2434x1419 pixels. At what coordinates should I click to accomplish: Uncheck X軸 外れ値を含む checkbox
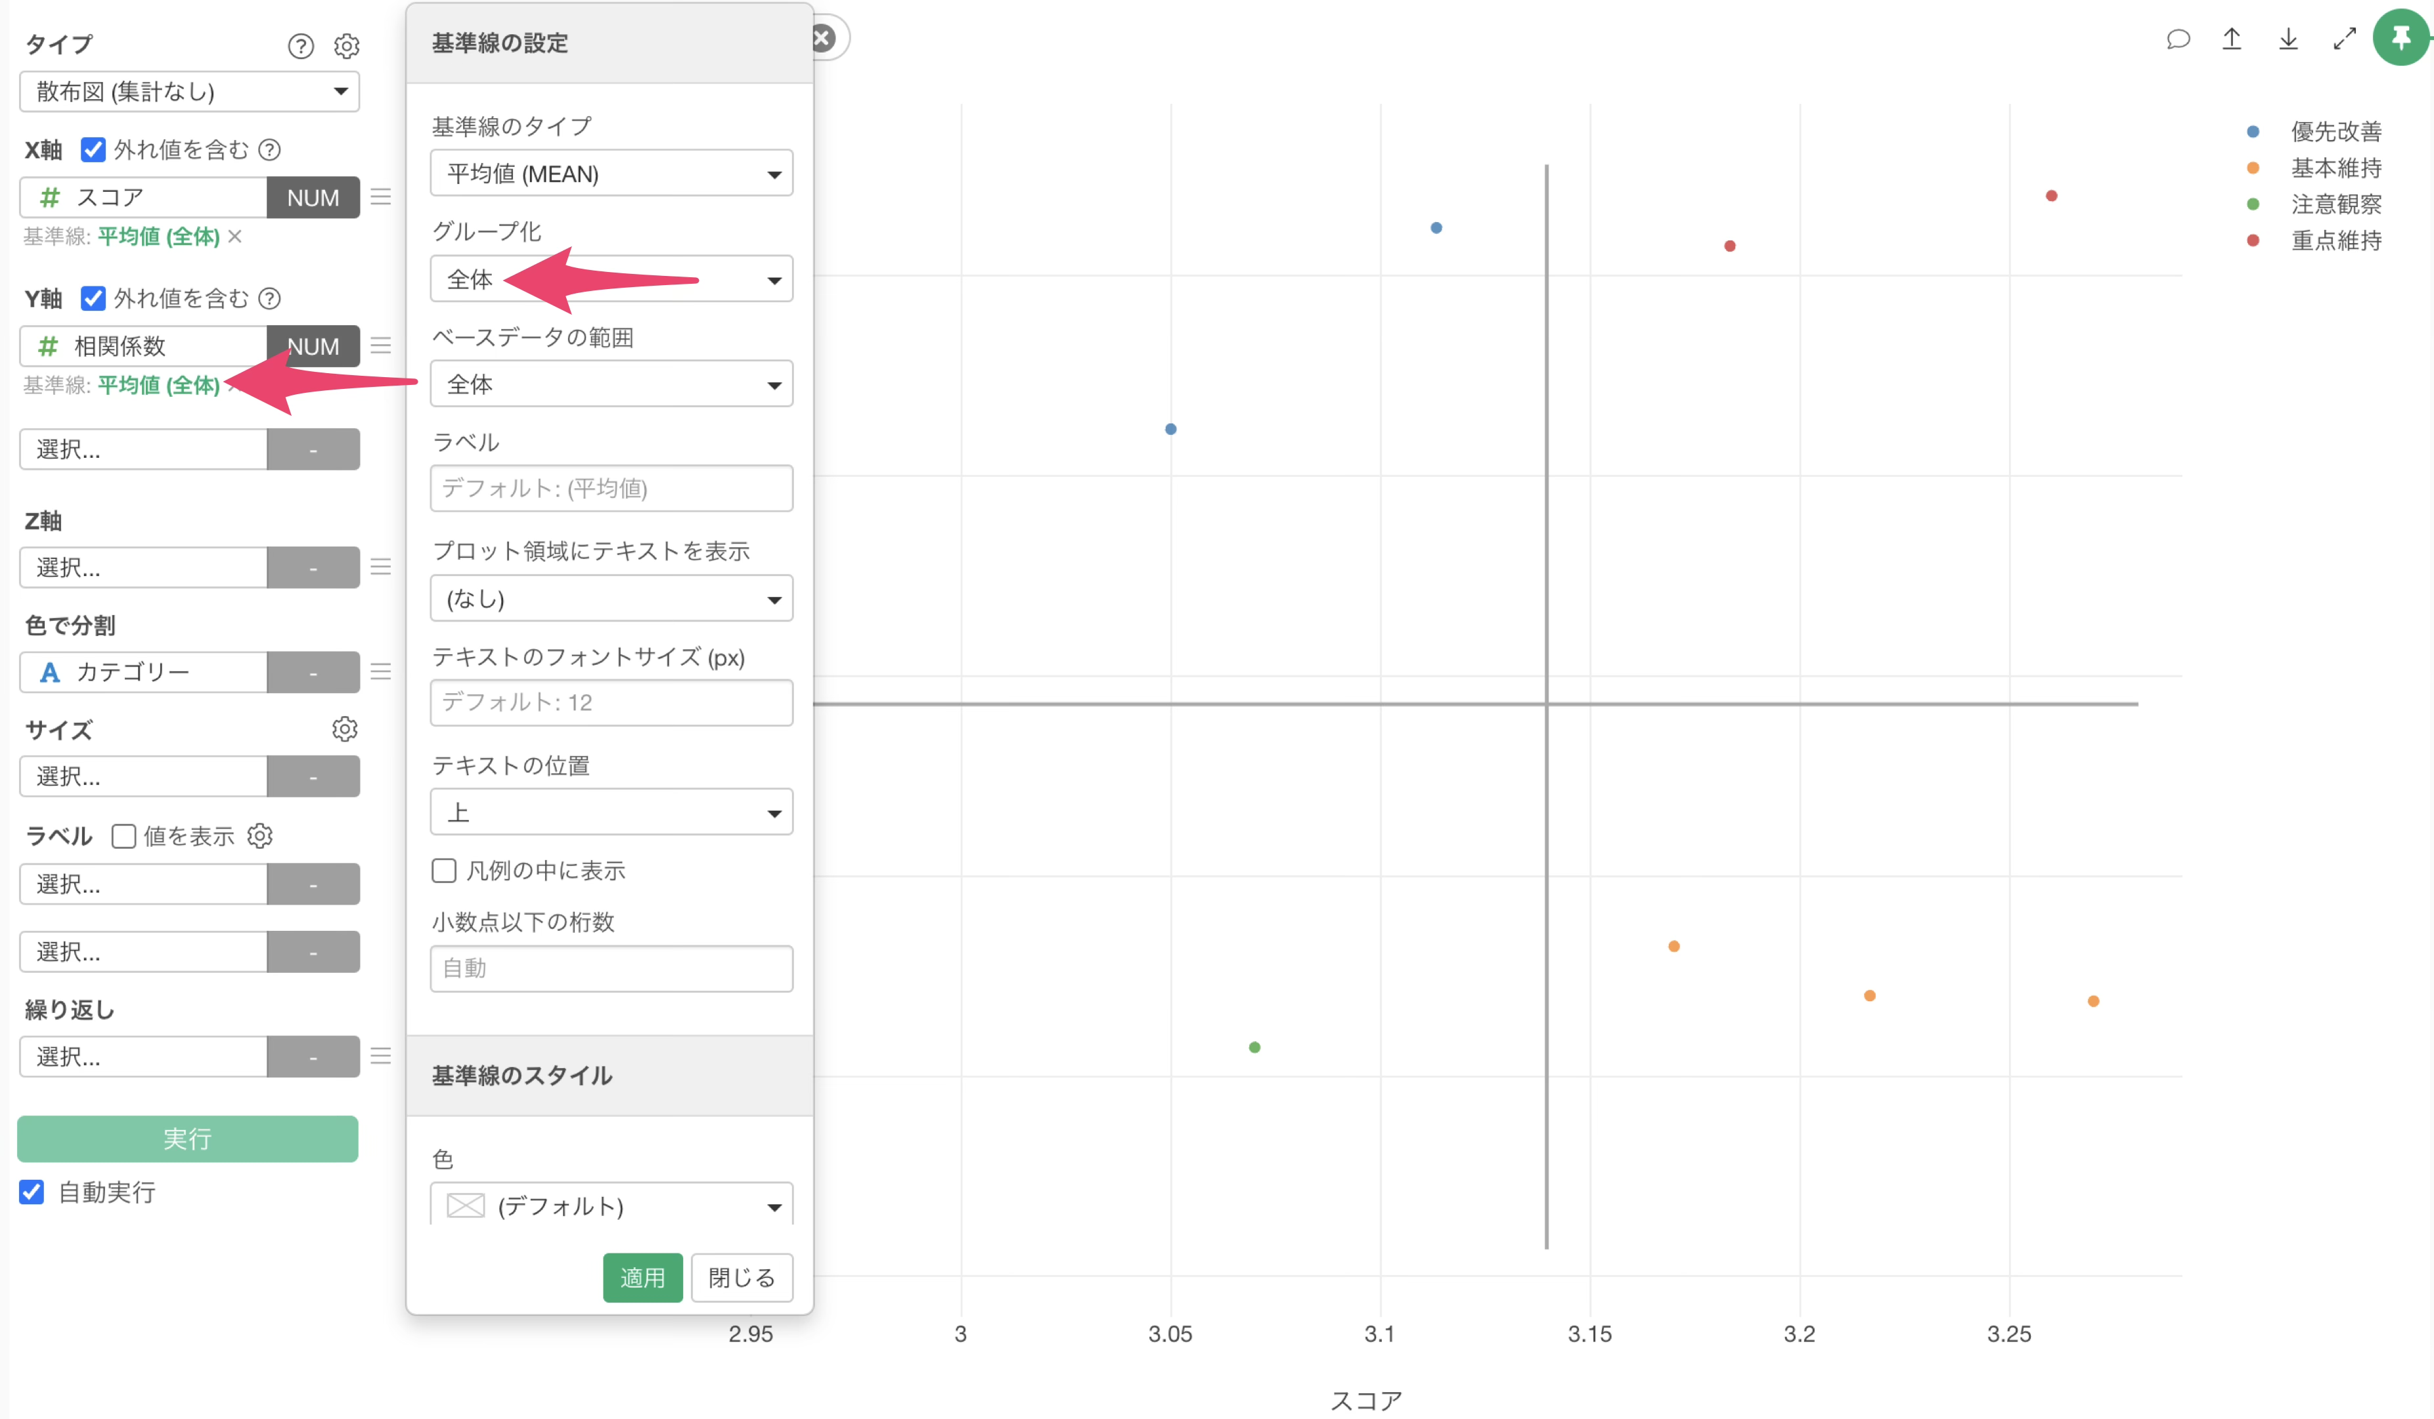(93, 150)
